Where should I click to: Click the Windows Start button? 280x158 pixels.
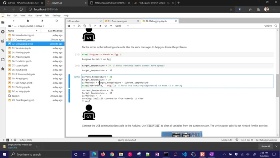(x=4, y=154)
